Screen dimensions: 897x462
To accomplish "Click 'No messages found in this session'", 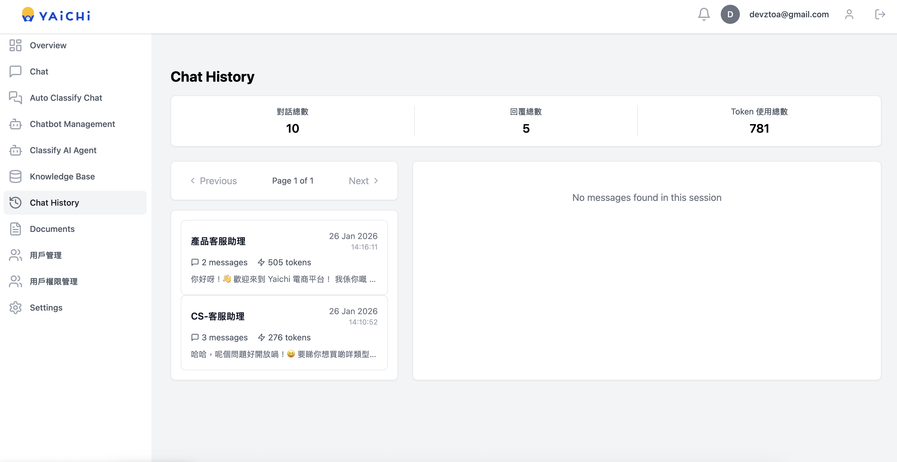I will pyautogui.click(x=647, y=197).
